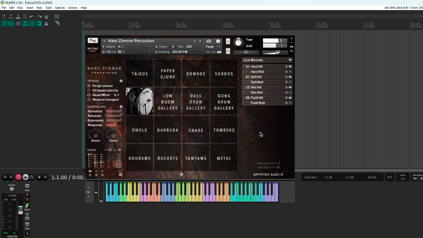The height and width of the screenshot is (238, 423).
Task: Toggle grid lines icon
Action: pyautogui.click(x=32, y=24)
